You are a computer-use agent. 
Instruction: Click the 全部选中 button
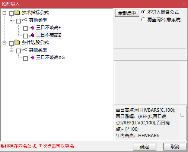coord(127,13)
